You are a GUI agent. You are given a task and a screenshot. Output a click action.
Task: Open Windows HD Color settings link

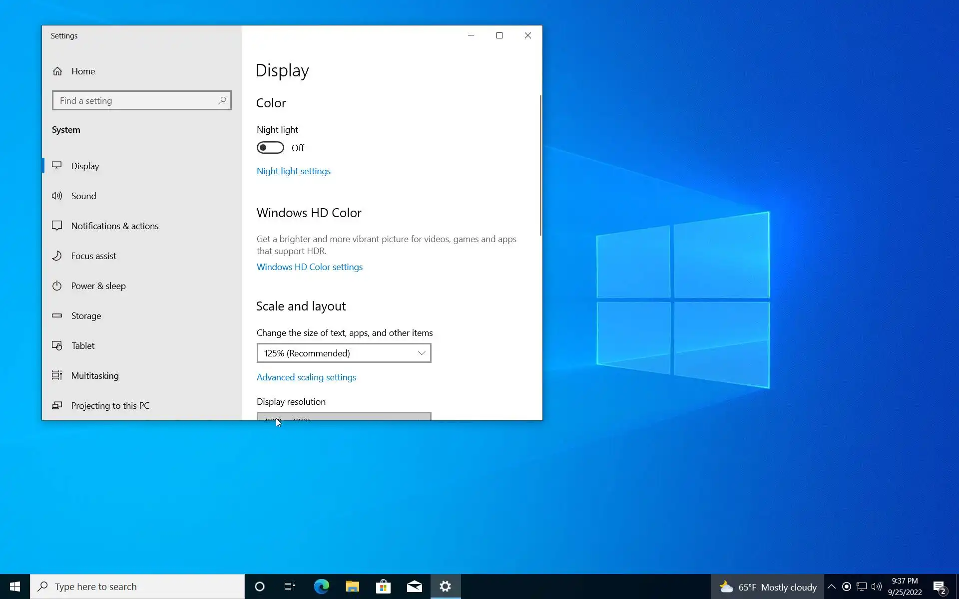(x=309, y=267)
